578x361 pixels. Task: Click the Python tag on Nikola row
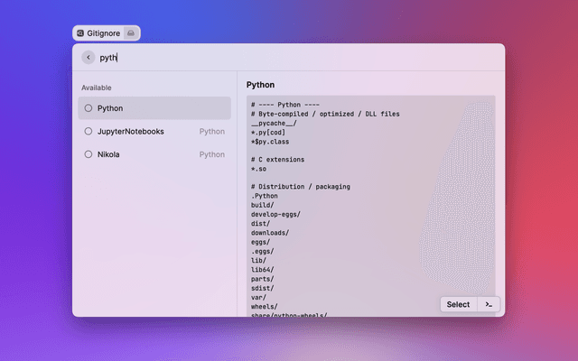pos(212,154)
